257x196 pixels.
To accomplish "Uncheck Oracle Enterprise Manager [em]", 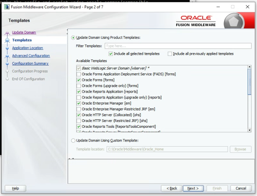I will 79,103.
